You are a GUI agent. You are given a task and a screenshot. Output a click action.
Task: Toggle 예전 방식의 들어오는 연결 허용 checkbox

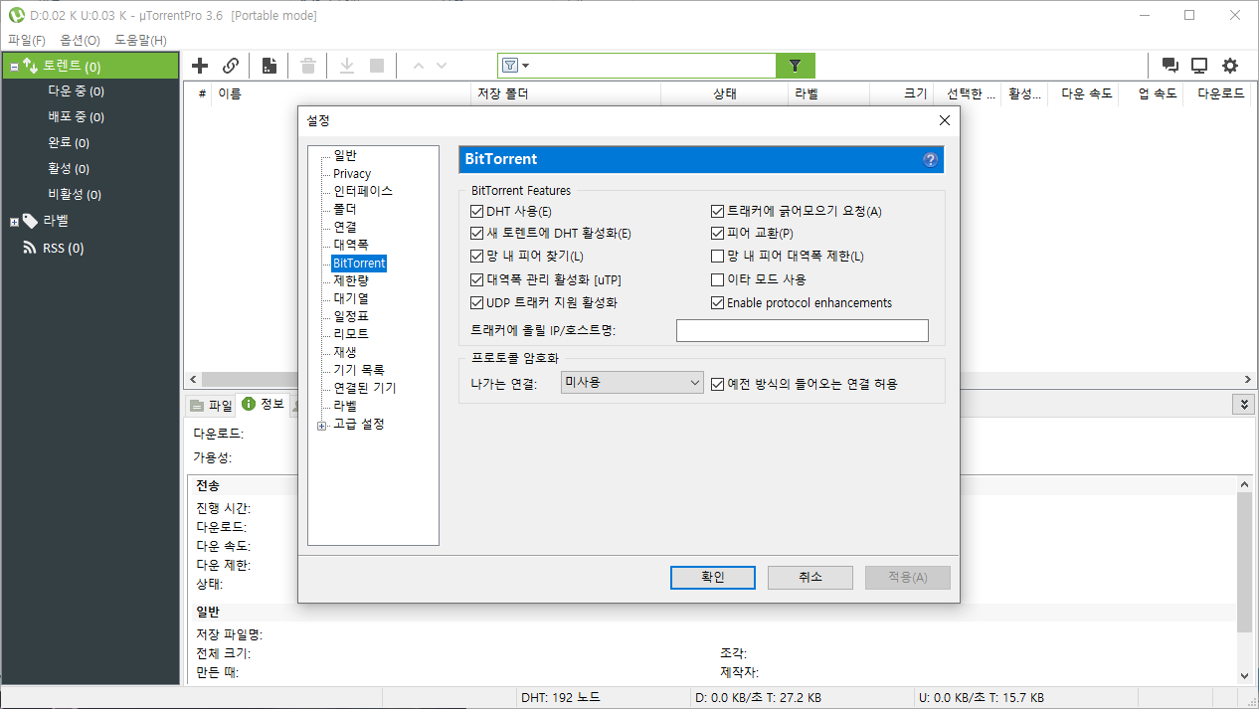717,383
